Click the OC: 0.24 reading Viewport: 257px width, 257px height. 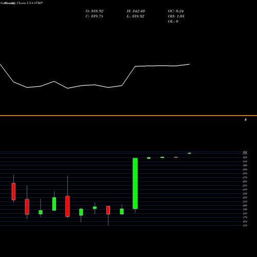[x=176, y=11]
